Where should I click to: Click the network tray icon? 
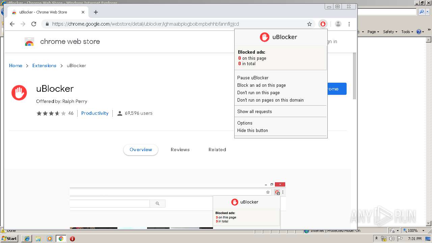(x=384, y=239)
